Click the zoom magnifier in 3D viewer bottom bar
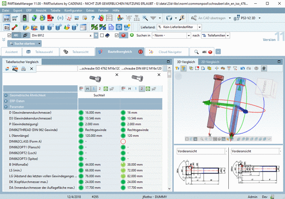The image size is (285, 199). click(x=202, y=139)
